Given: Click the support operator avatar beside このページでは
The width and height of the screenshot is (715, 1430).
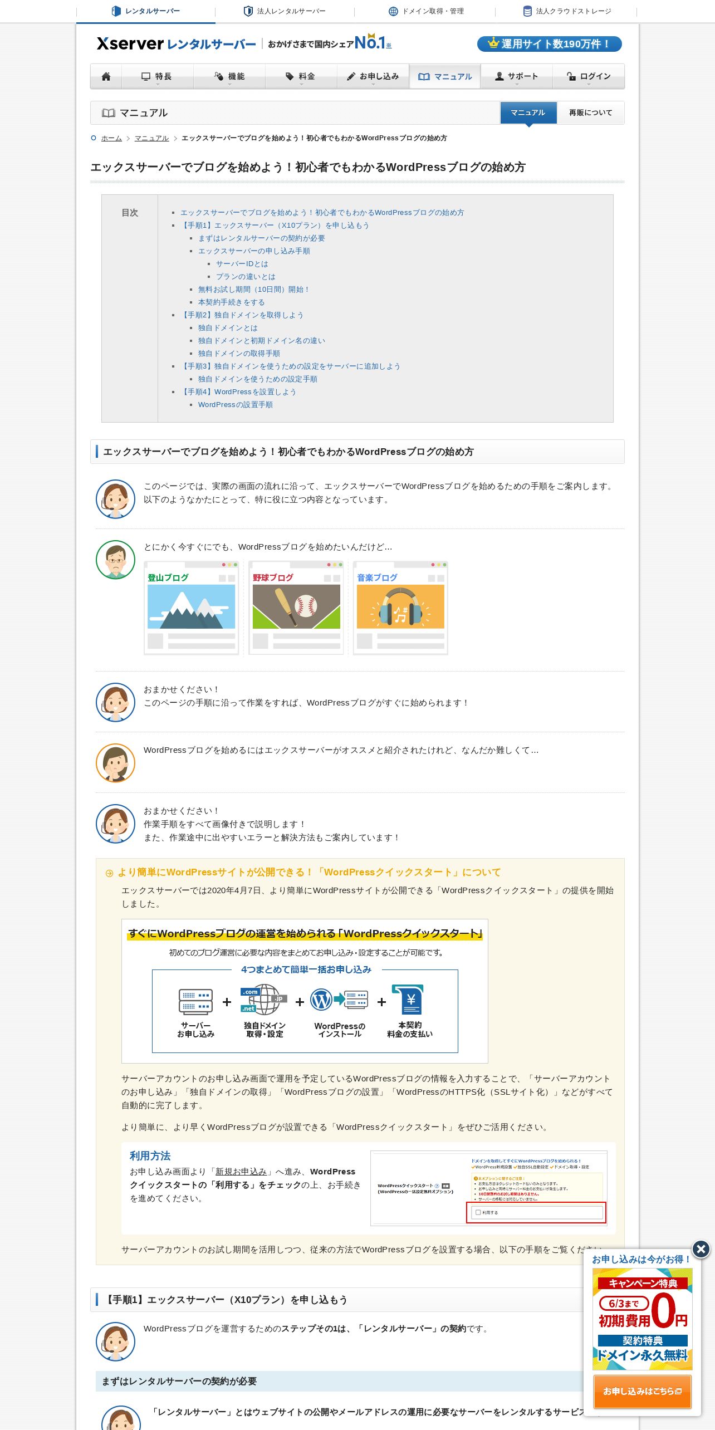Looking at the screenshot, I should pyautogui.click(x=115, y=499).
